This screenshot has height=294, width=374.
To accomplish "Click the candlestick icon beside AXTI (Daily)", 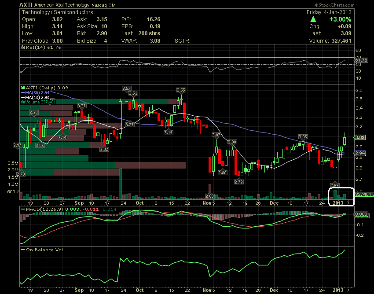I will coord(22,88).
